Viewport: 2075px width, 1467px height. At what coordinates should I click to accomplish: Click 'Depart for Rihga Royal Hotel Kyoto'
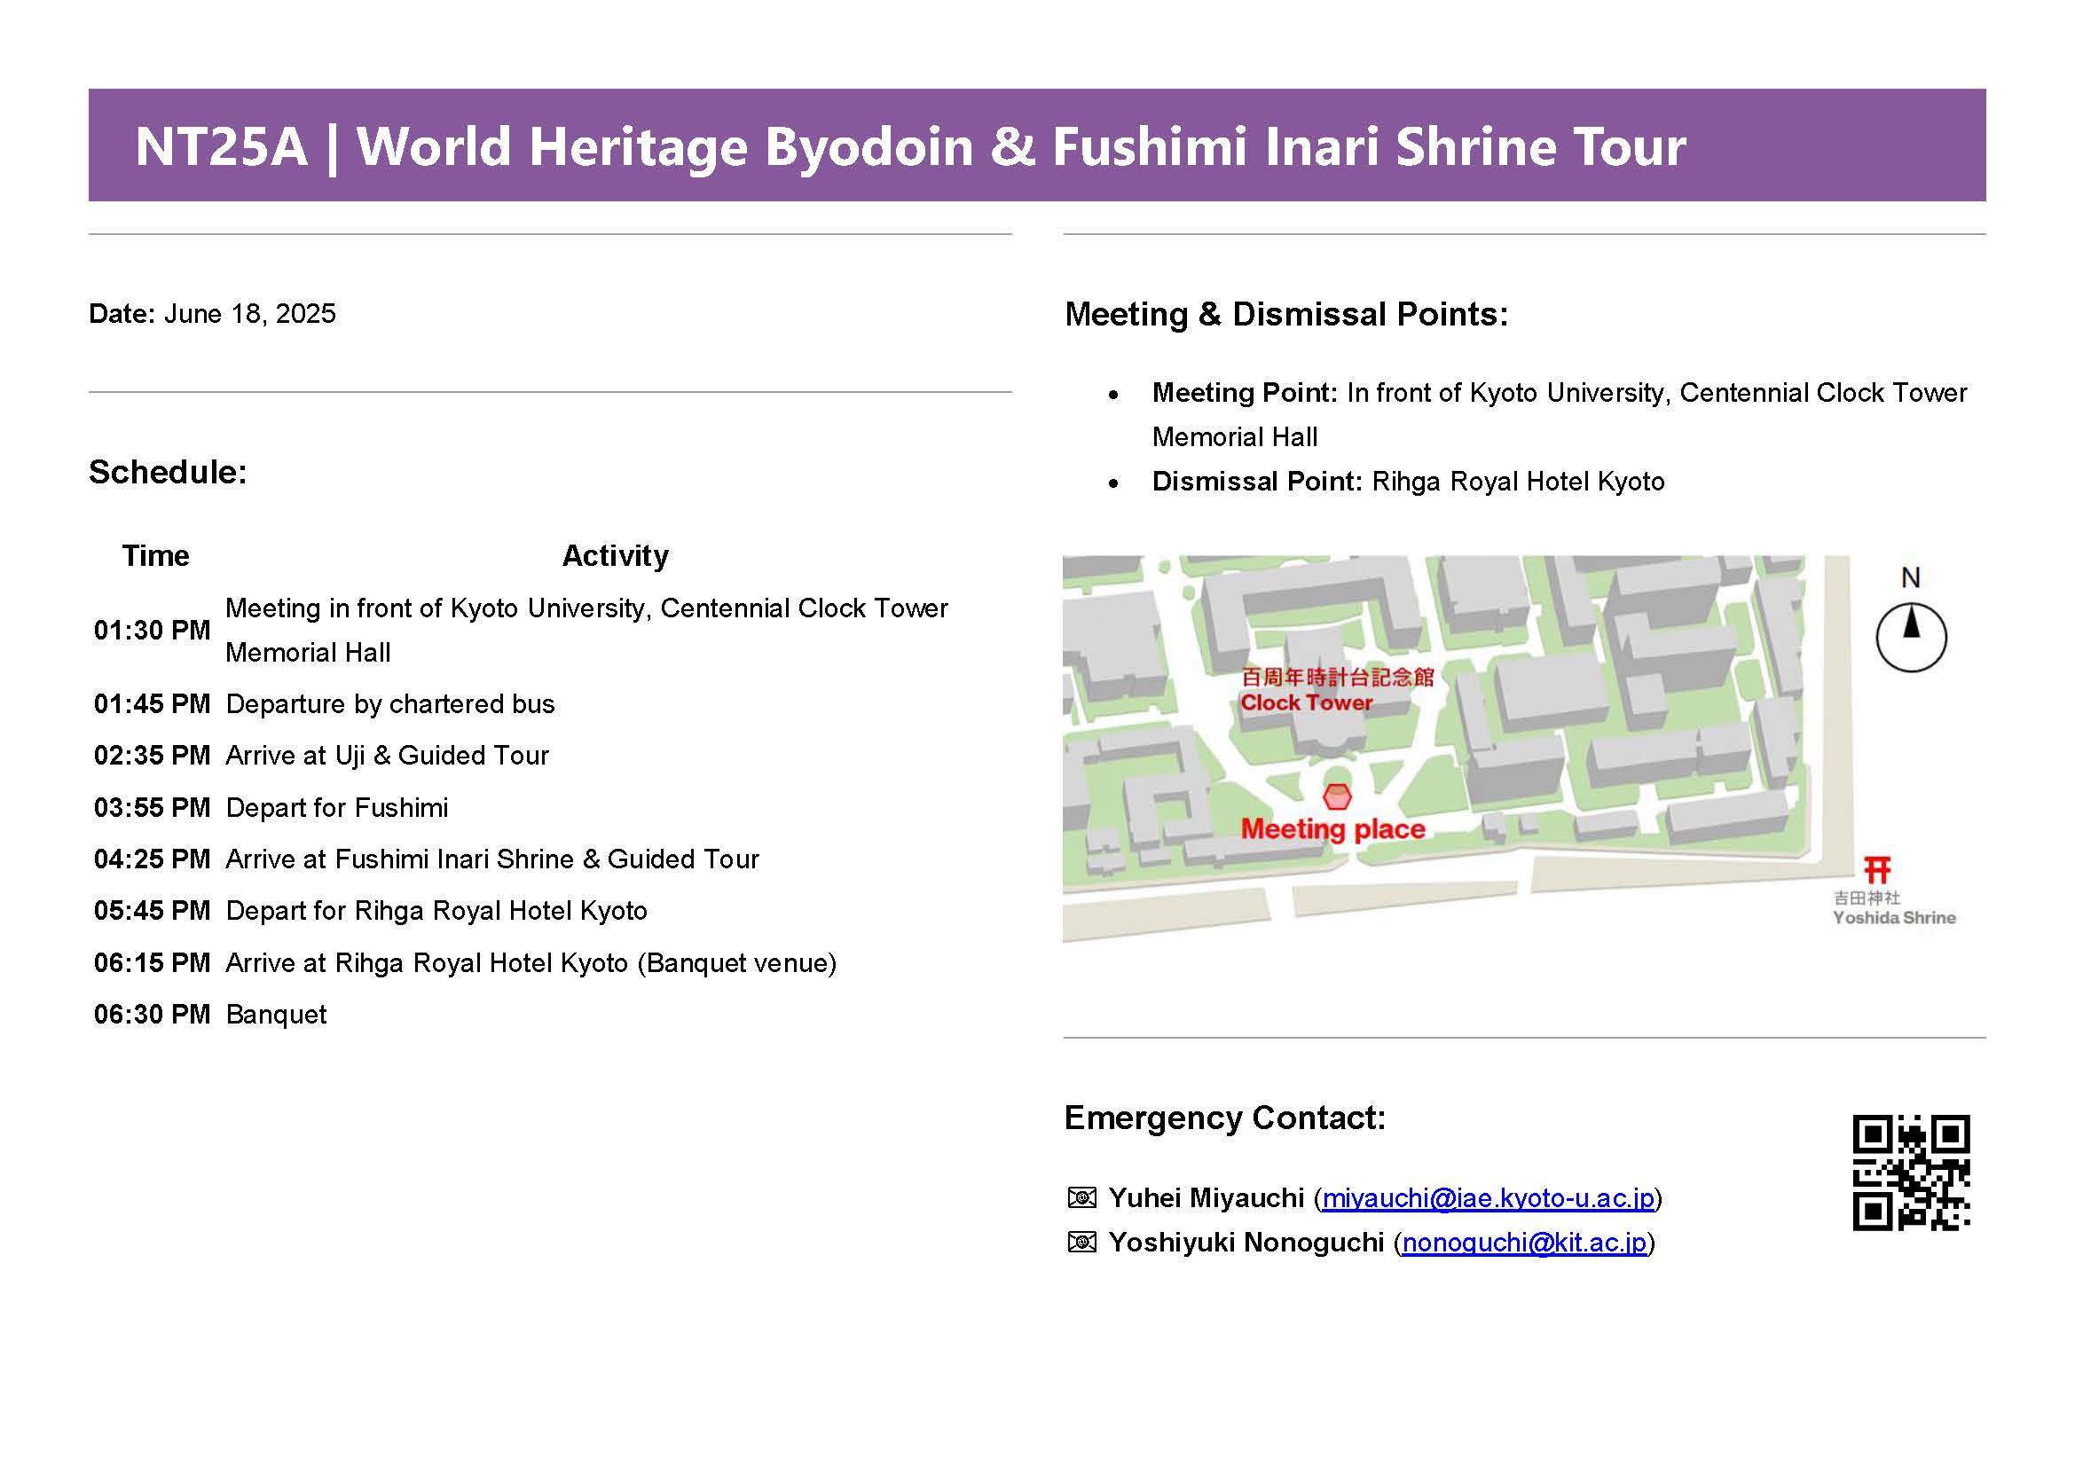point(436,911)
